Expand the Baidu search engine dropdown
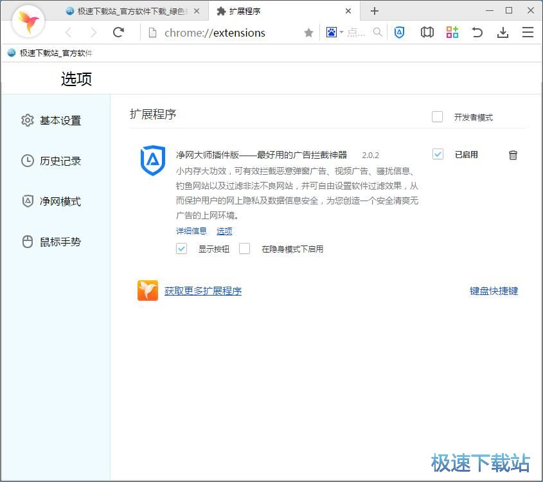 tap(334, 33)
